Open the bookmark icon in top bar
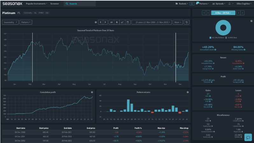 [192, 3]
